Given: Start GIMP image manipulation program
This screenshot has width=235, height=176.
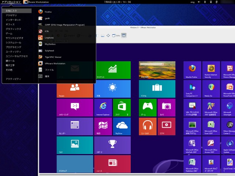Looking at the screenshot, I should 61,25.
